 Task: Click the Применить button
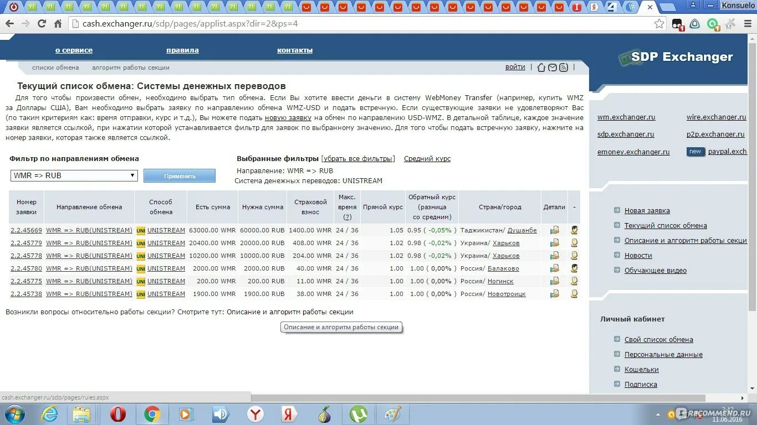180,176
